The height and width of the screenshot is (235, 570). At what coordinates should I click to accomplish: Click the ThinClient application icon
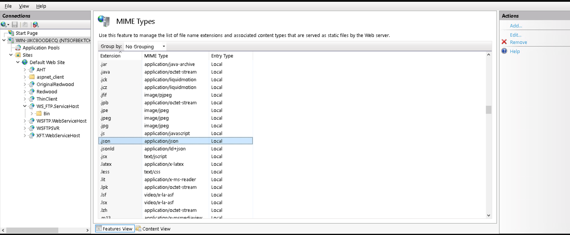pos(32,99)
